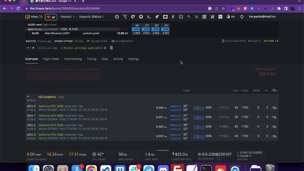Click the all-GPUs gauge icon in header
The width and height of the screenshot is (304, 171).
(x=275, y=90)
